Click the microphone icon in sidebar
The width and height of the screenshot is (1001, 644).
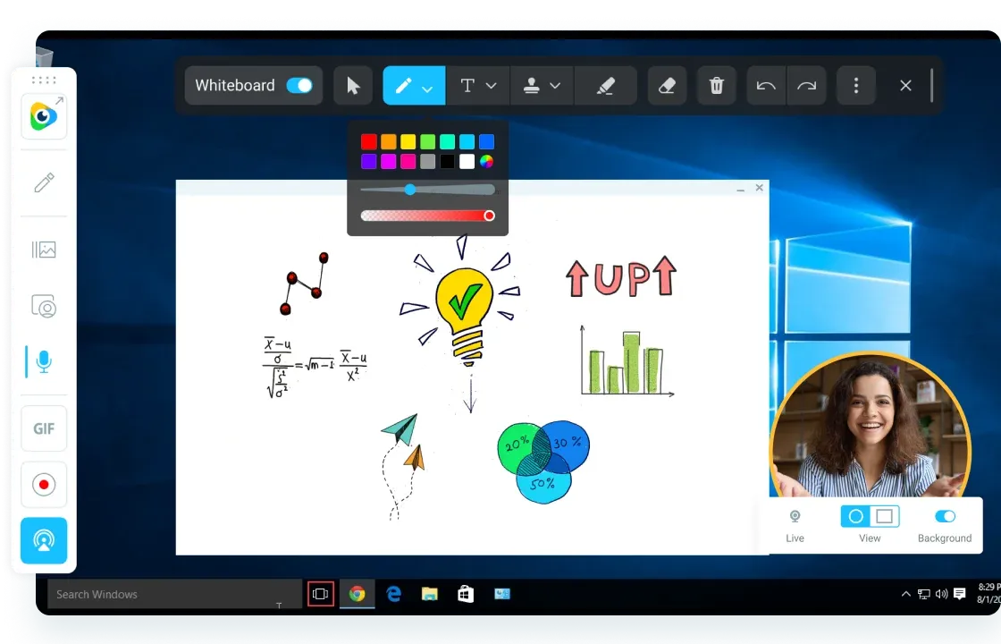point(44,362)
